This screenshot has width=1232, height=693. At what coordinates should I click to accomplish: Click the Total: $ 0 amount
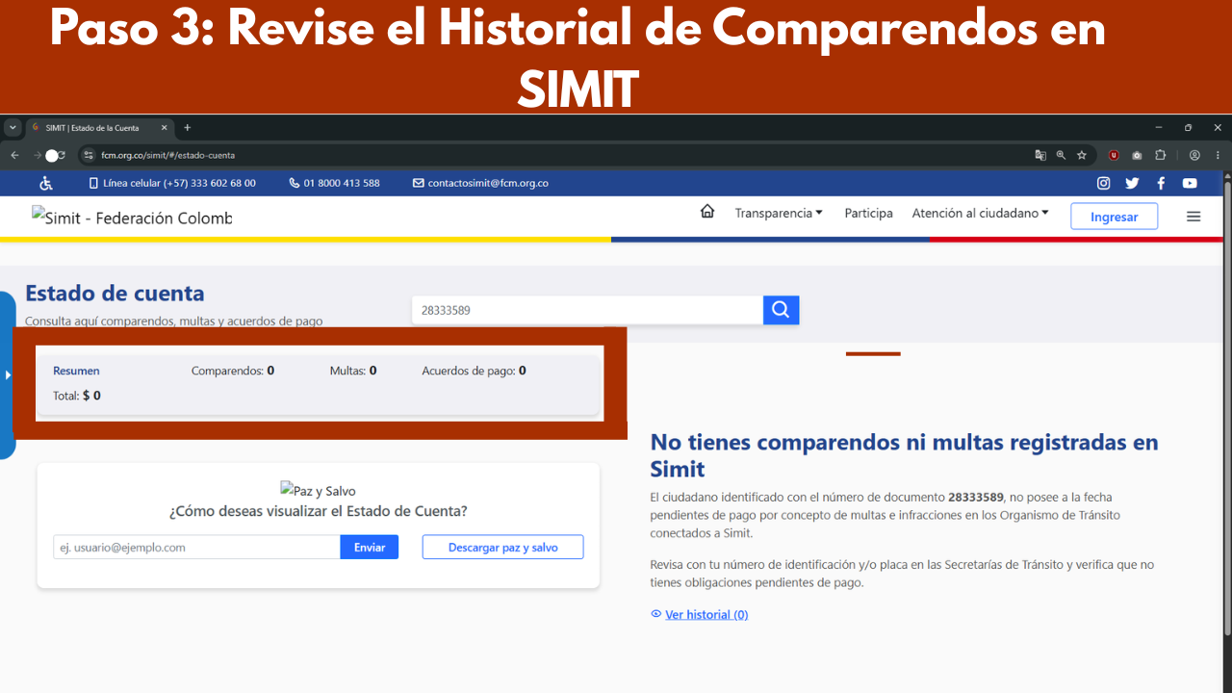(x=77, y=396)
